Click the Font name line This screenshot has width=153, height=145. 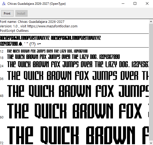pyautogui.click(x=32, y=22)
